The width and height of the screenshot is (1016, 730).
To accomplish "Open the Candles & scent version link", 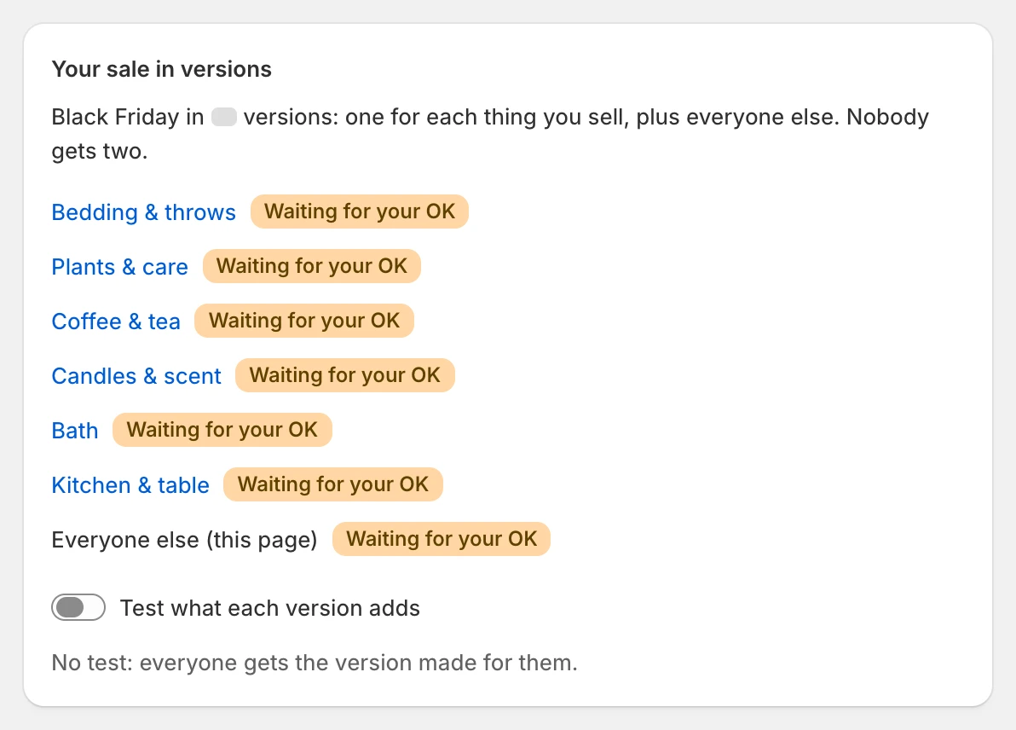I will point(136,375).
